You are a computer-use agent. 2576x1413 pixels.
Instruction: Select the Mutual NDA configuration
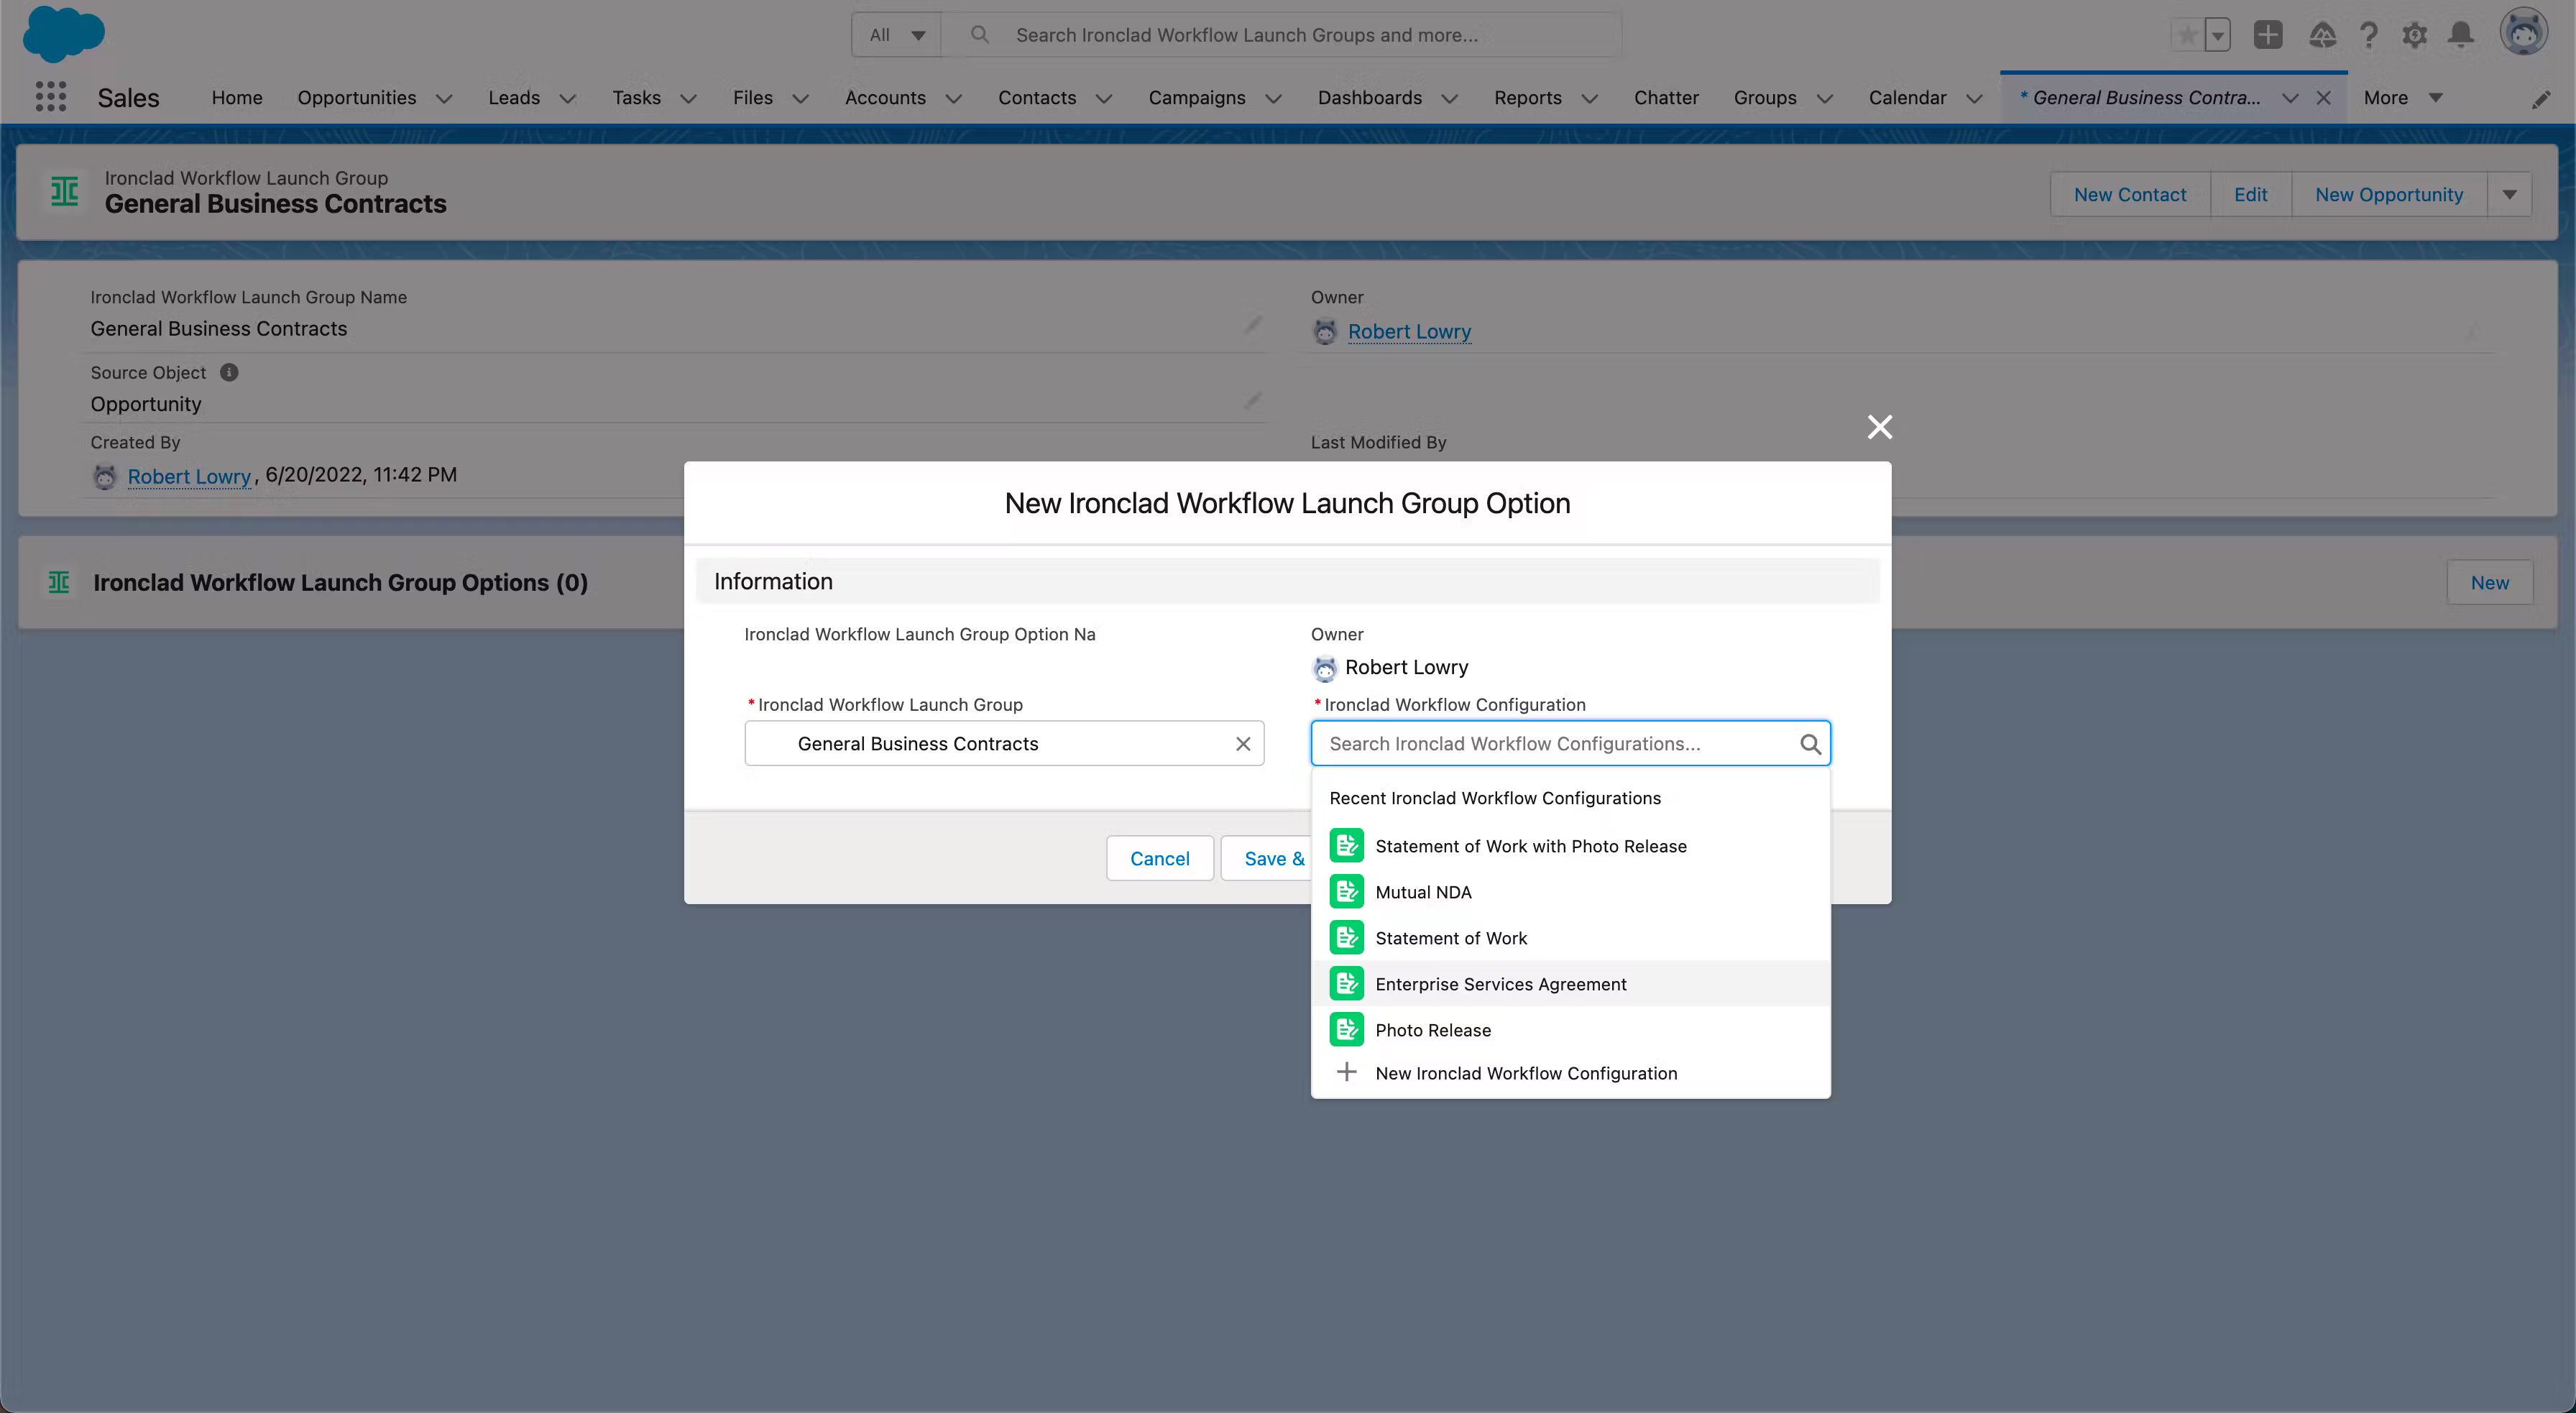coord(1570,892)
